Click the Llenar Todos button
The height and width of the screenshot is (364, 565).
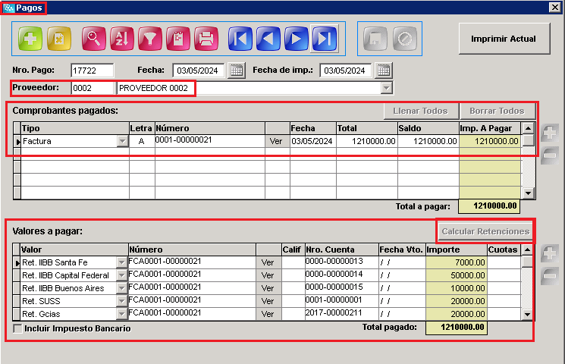(420, 111)
